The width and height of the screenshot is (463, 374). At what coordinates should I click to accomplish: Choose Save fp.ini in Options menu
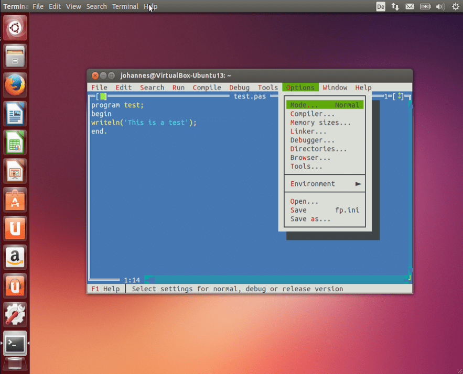(x=325, y=210)
